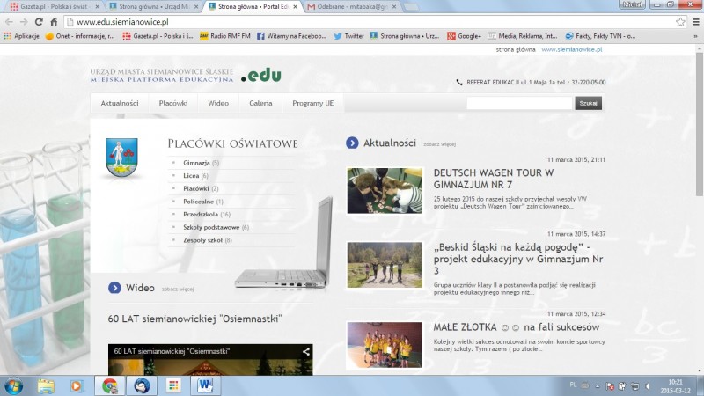This screenshot has height=396, width=704.
Task: Click the city coat of arms emblem
Action: 121,158
